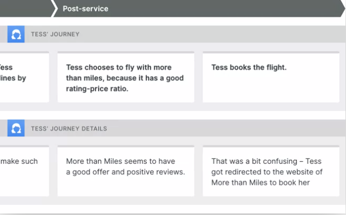Select the Post-service stage header
The width and height of the screenshot is (346, 215).
click(x=199, y=9)
